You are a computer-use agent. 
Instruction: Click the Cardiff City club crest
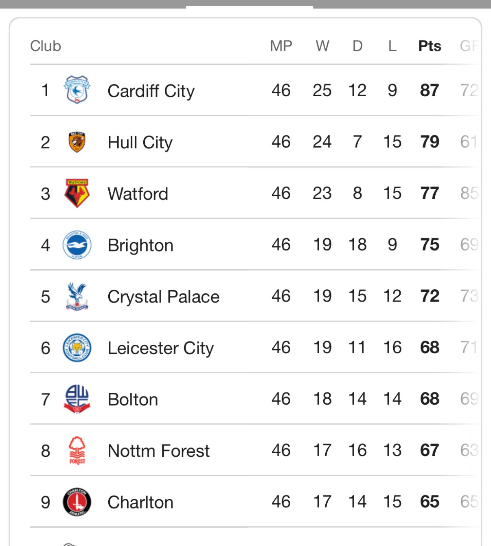click(77, 90)
